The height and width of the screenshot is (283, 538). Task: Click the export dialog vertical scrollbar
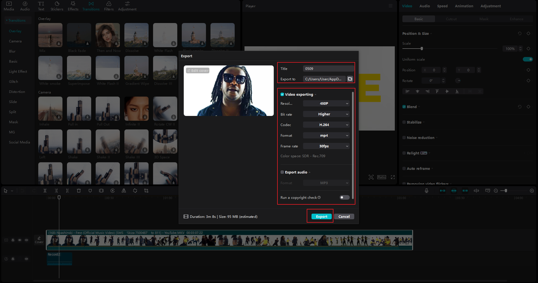point(353,145)
